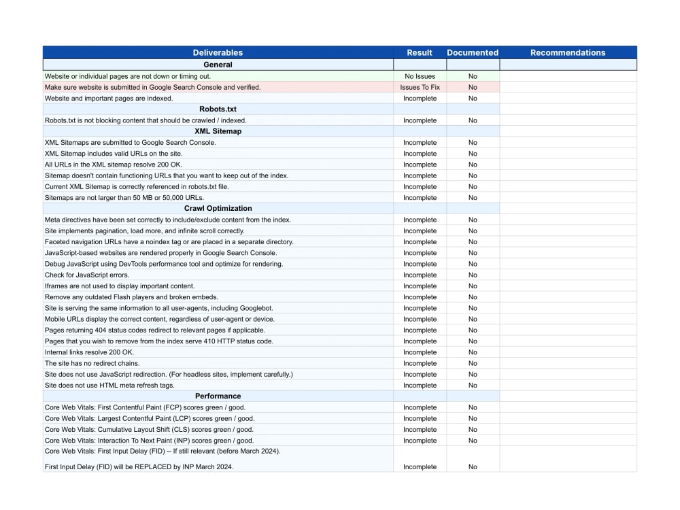The image size is (680, 510).
Task: Select Documented 'No' for CLS row
Action: [473, 429]
